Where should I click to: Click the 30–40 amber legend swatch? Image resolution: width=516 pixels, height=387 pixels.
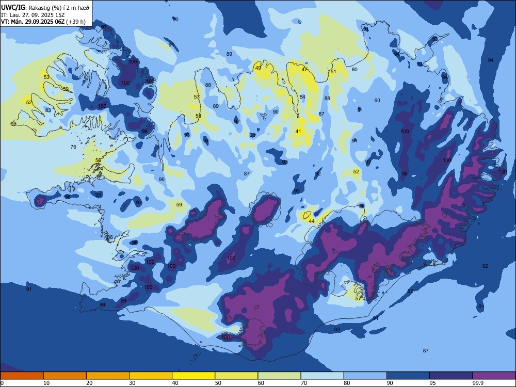(x=151, y=376)
